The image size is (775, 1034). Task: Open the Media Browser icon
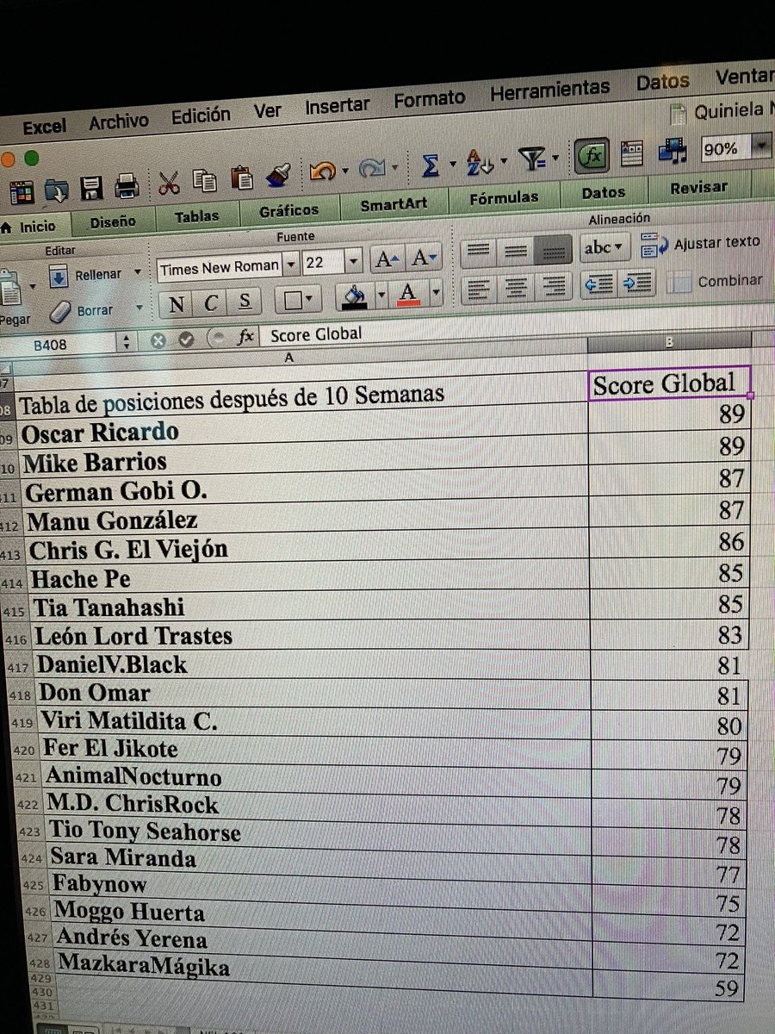click(674, 152)
